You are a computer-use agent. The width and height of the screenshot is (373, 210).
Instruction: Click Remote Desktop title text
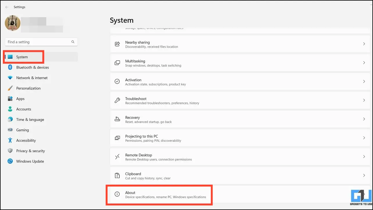click(139, 155)
